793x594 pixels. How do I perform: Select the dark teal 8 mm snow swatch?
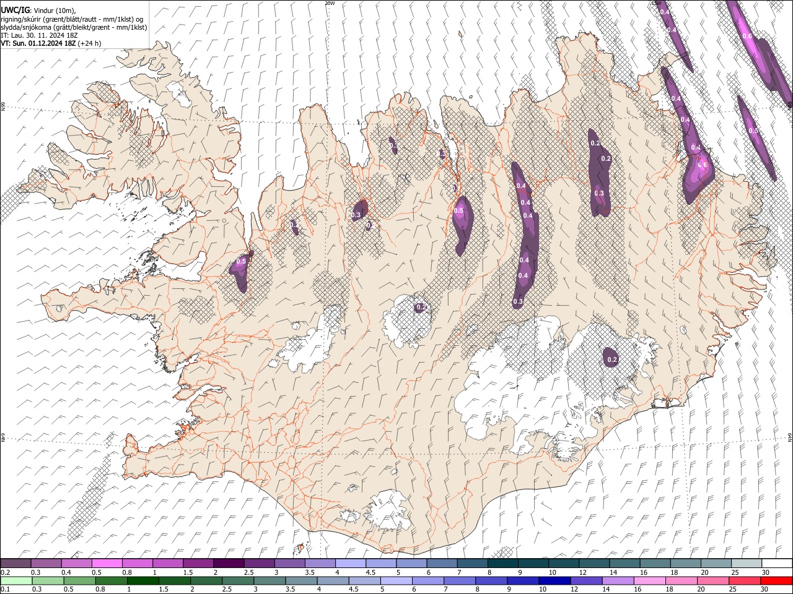503,564
